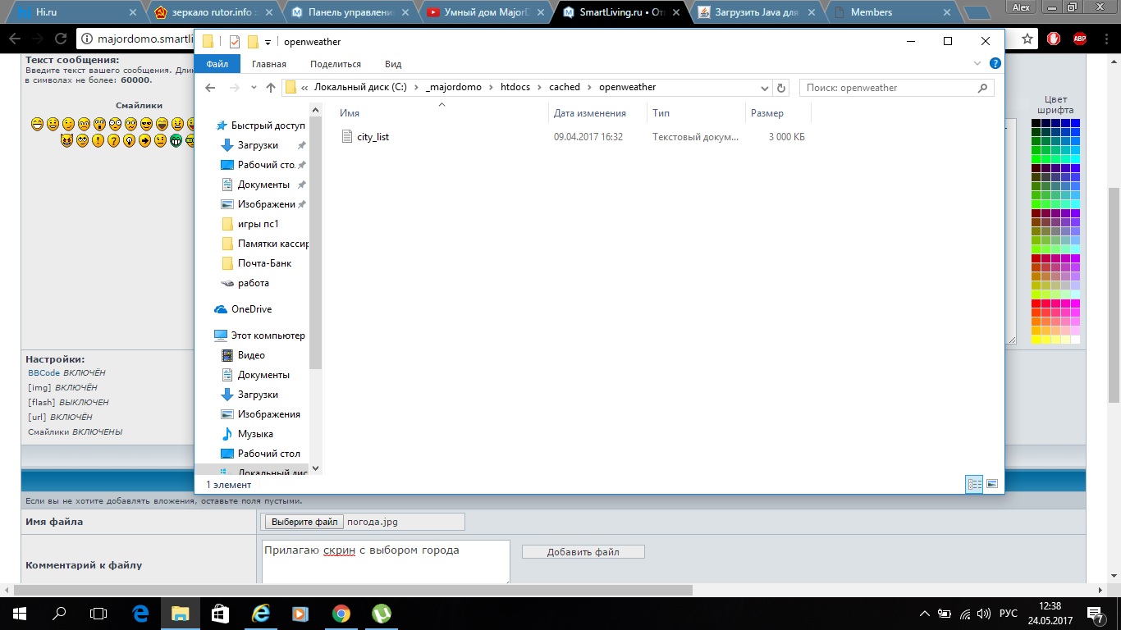Open the Почта-Банк folder shortcut
The height and width of the screenshot is (630, 1121).
click(264, 263)
